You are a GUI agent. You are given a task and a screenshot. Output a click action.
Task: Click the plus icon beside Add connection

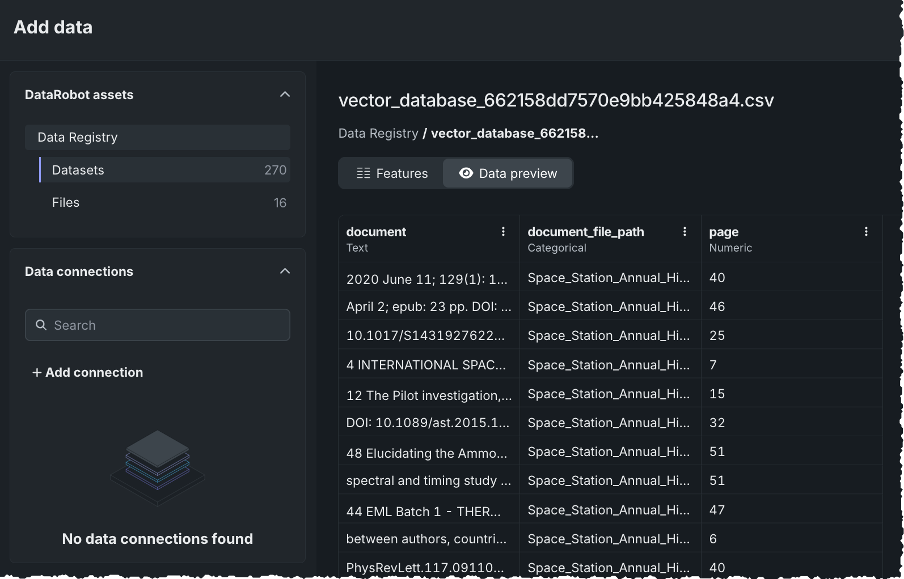click(x=37, y=373)
